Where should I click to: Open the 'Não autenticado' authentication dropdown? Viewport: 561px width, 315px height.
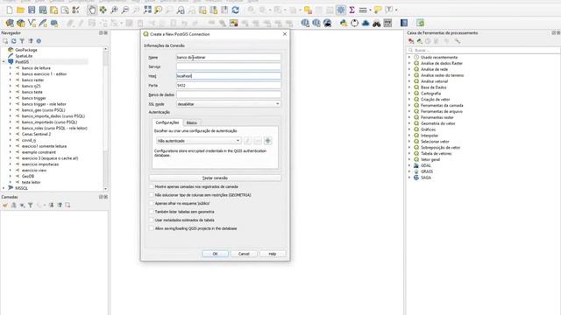[x=199, y=141]
